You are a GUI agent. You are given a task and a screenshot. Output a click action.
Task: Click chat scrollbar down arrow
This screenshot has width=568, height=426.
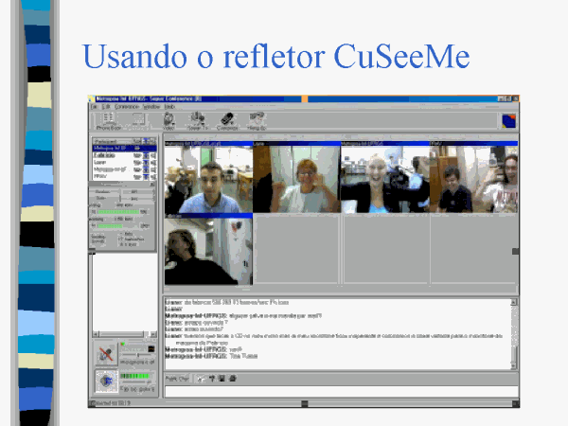[x=514, y=366]
